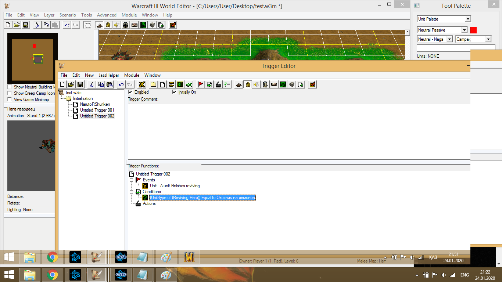The image size is (502, 282).
Task: Check the View Game Minimap option
Action: [10, 100]
